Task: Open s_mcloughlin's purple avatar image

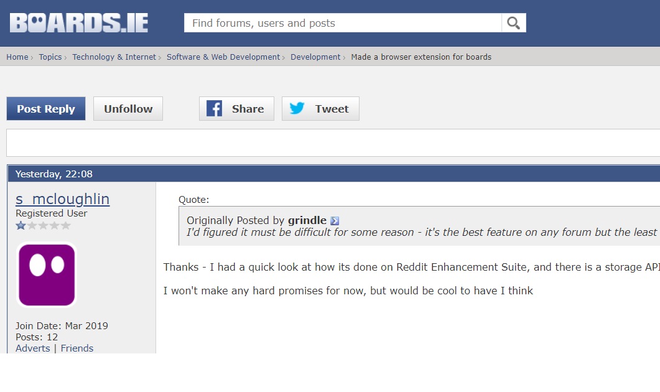Action: [47, 275]
